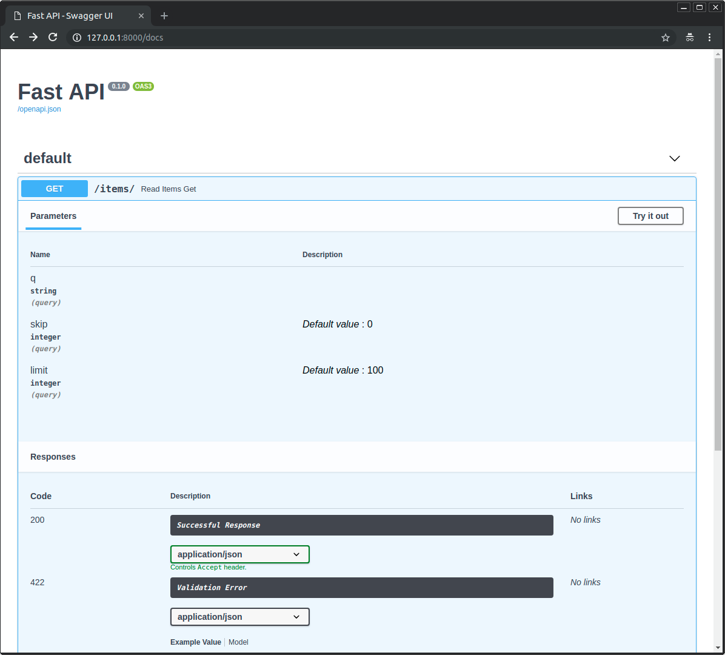Open the Chrome three-dot menu

coord(709,38)
